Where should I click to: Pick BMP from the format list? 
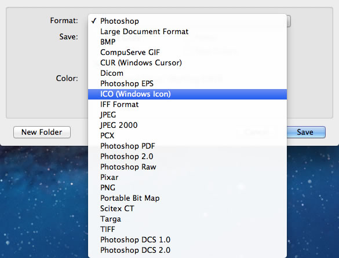(187, 42)
